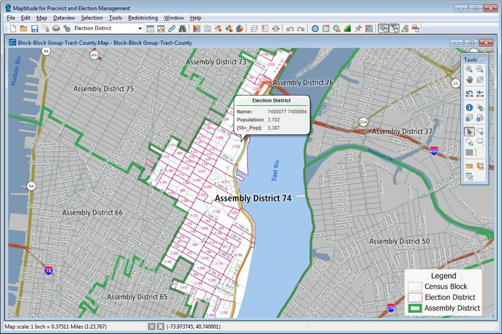Click the Assembly District 74 map label

tap(253, 198)
